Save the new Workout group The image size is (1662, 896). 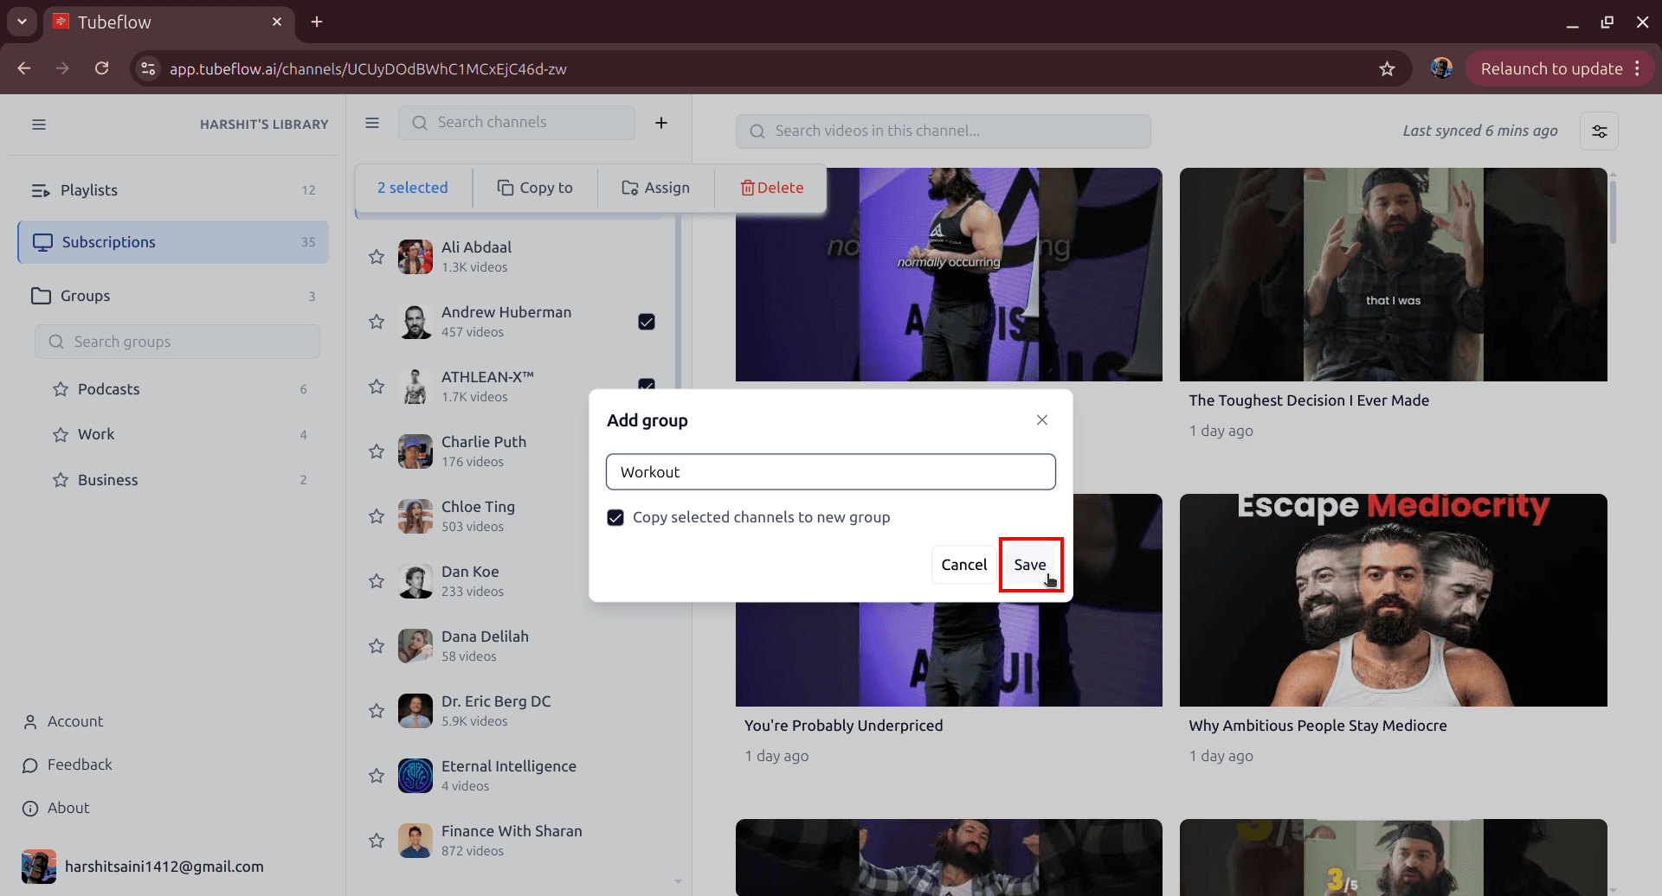1030,564
